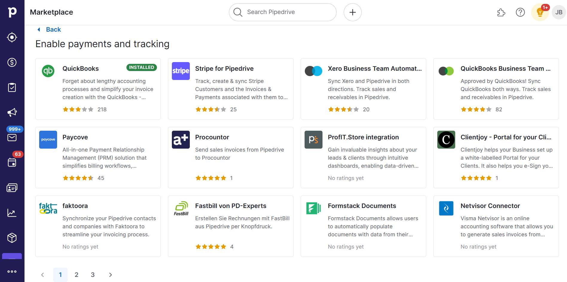Click the Search Pipedrive input field

coord(282,12)
